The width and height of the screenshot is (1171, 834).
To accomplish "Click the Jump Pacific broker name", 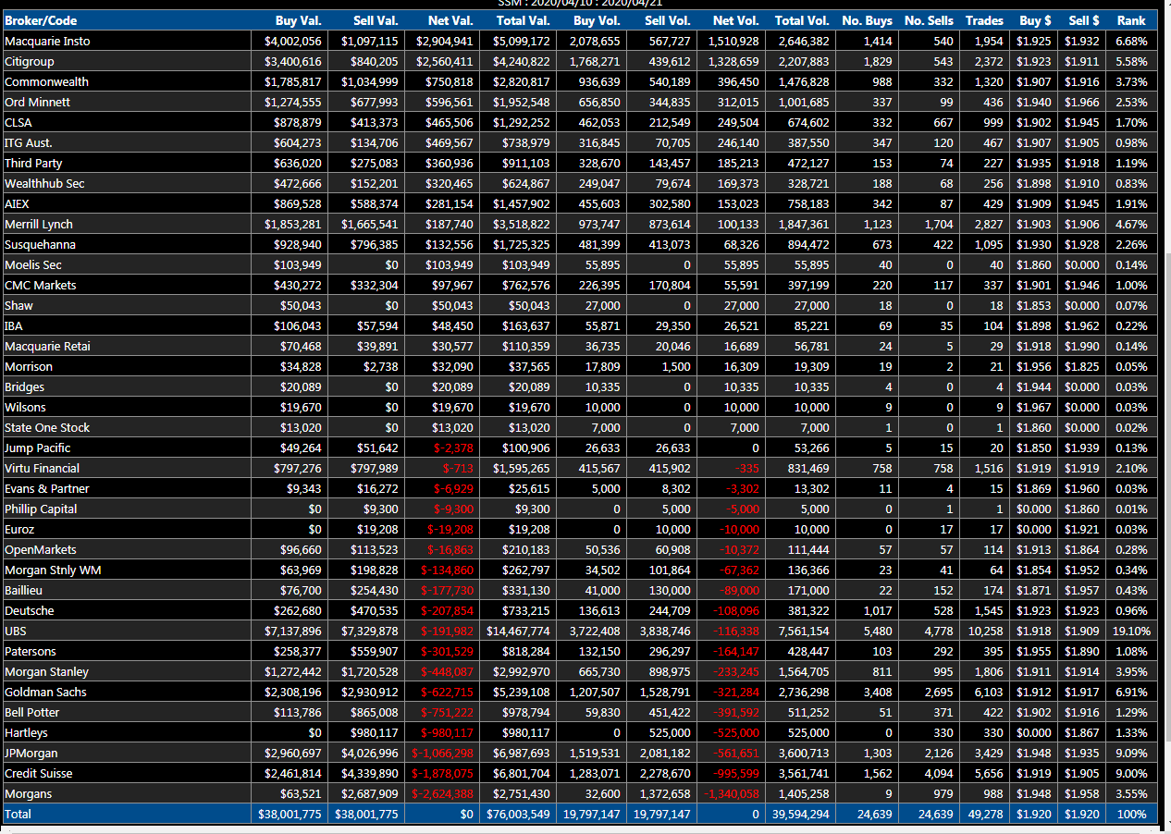I will [x=38, y=448].
